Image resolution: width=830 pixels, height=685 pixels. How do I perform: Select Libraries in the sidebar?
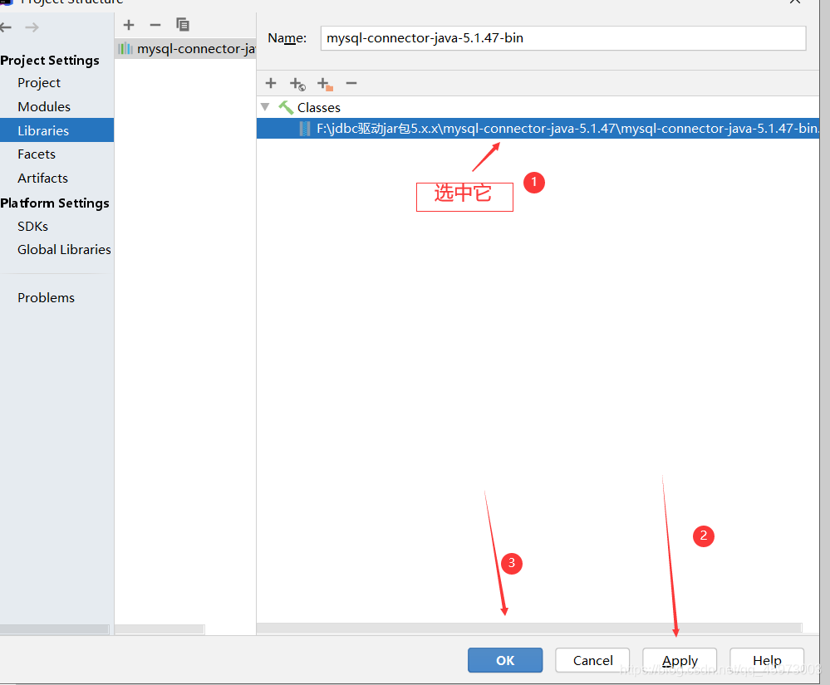click(56, 130)
